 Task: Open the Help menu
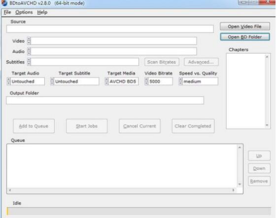click(42, 12)
